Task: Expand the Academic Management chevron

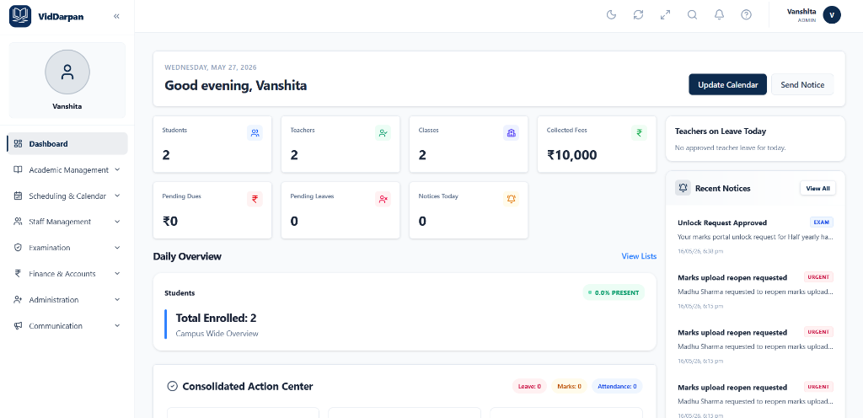Action: point(117,170)
